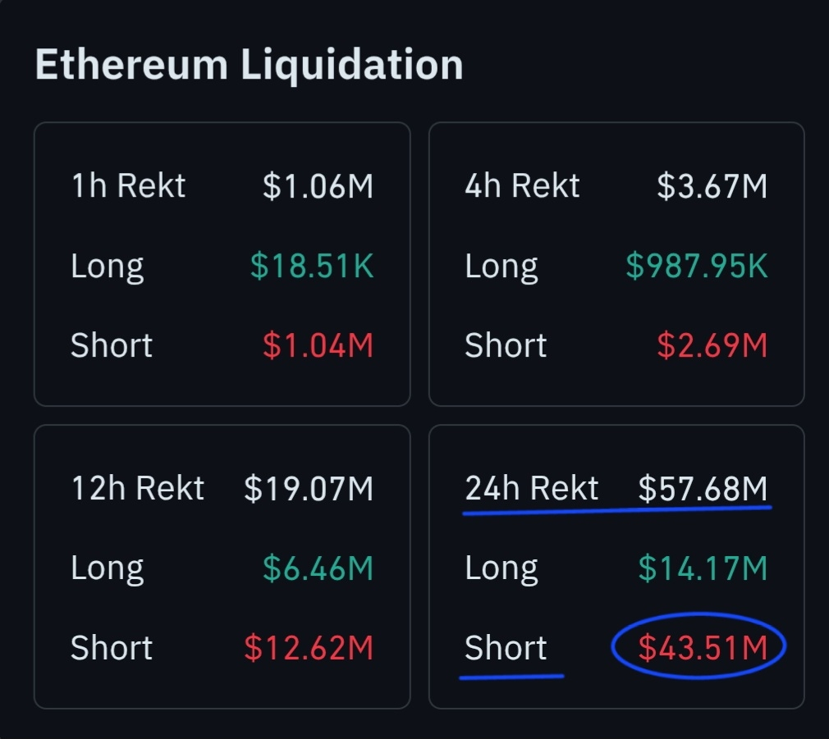This screenshot has width=829, height=739.
Task: Click the 12h Rekt total of $19.07M
Action: click(x=309, y=489)
